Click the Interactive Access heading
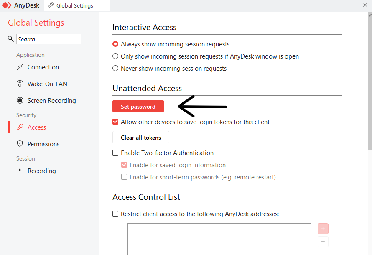 click(144, 27)
